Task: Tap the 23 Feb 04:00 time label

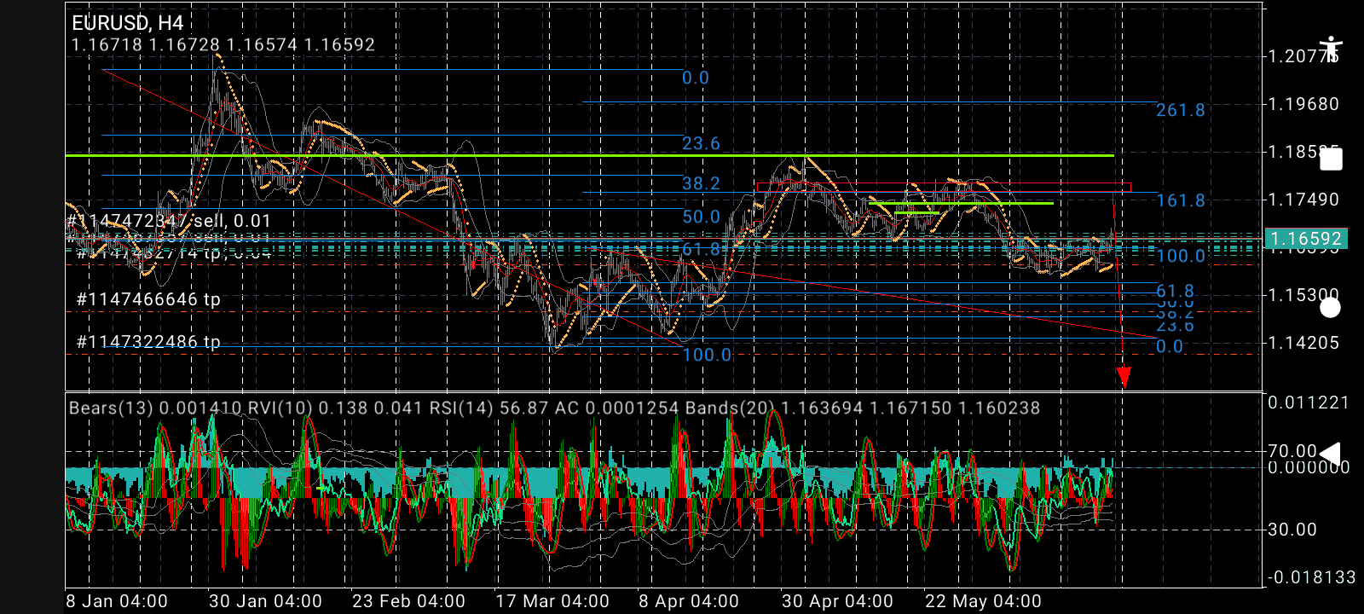Action: pyautogui.click(x=408, y=601)
